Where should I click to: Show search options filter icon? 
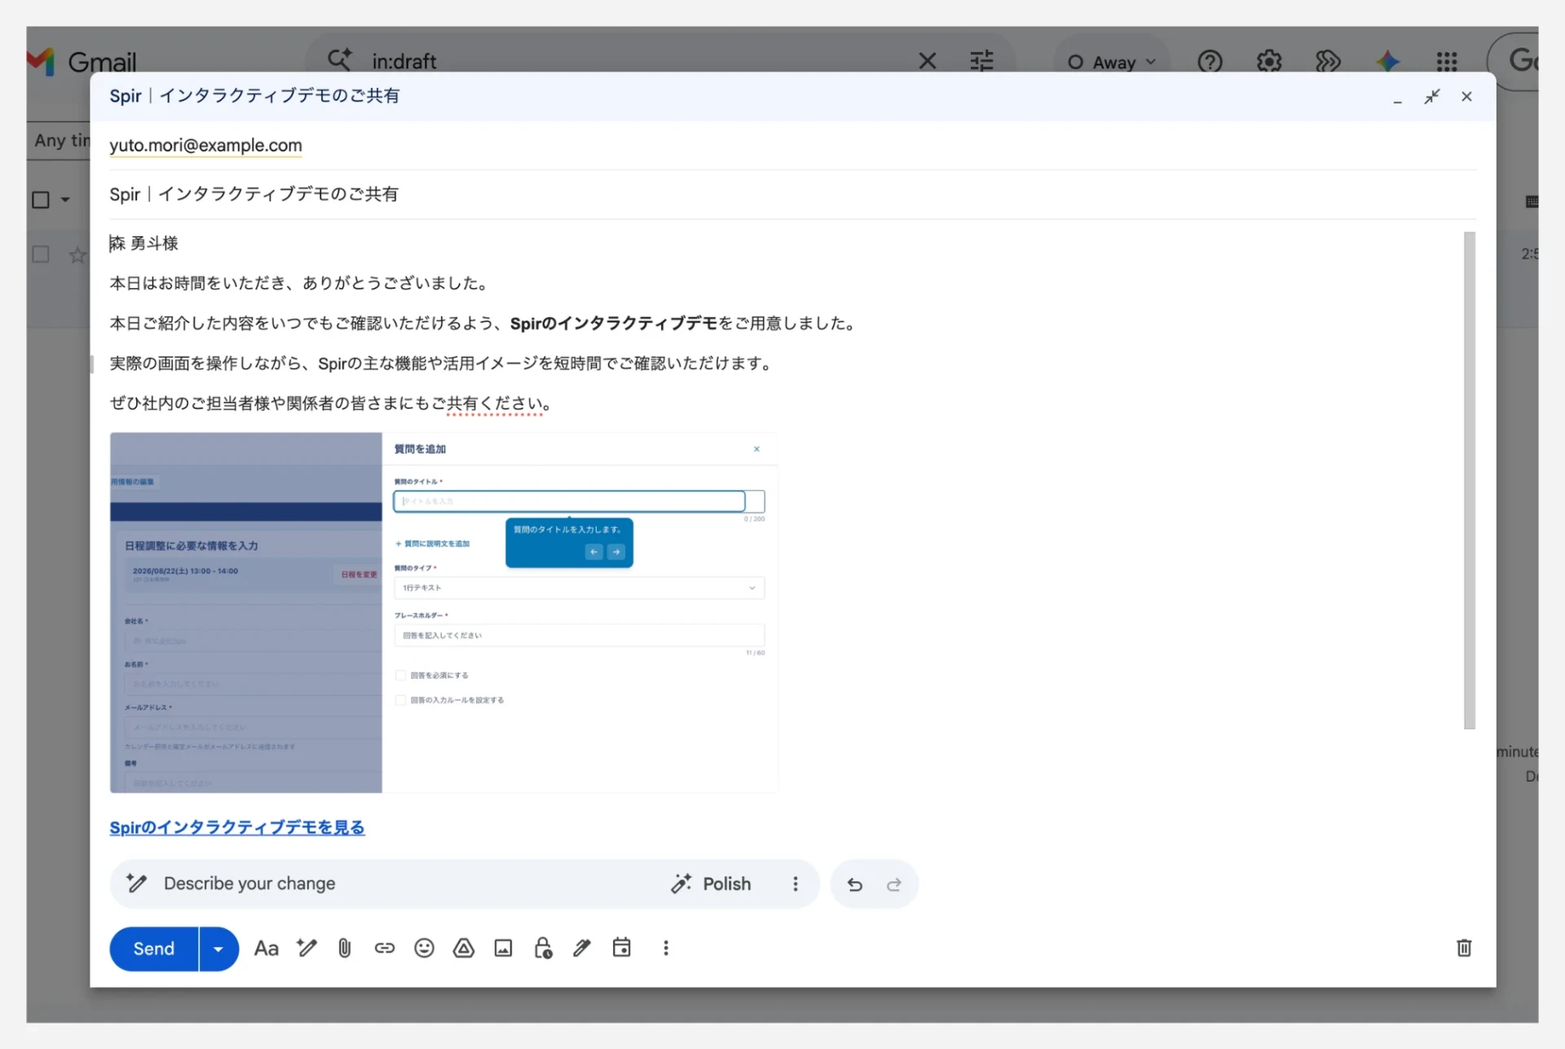981,61
